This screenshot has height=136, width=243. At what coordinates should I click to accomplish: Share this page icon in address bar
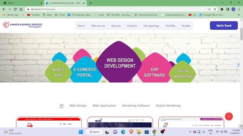click(x=209, y=9)
